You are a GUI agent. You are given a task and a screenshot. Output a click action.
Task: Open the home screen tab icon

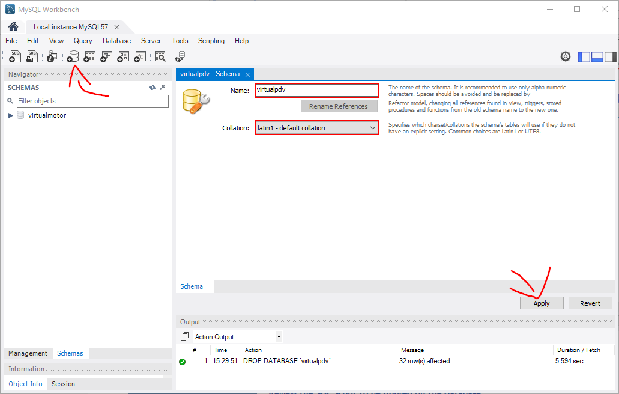(x=13, y=26)
